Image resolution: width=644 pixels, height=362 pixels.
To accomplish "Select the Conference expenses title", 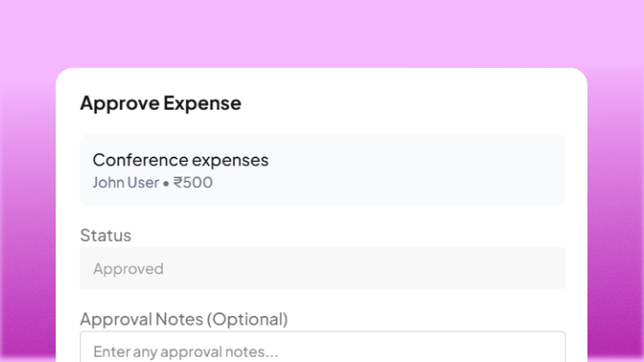I will [x=180, y=160].
